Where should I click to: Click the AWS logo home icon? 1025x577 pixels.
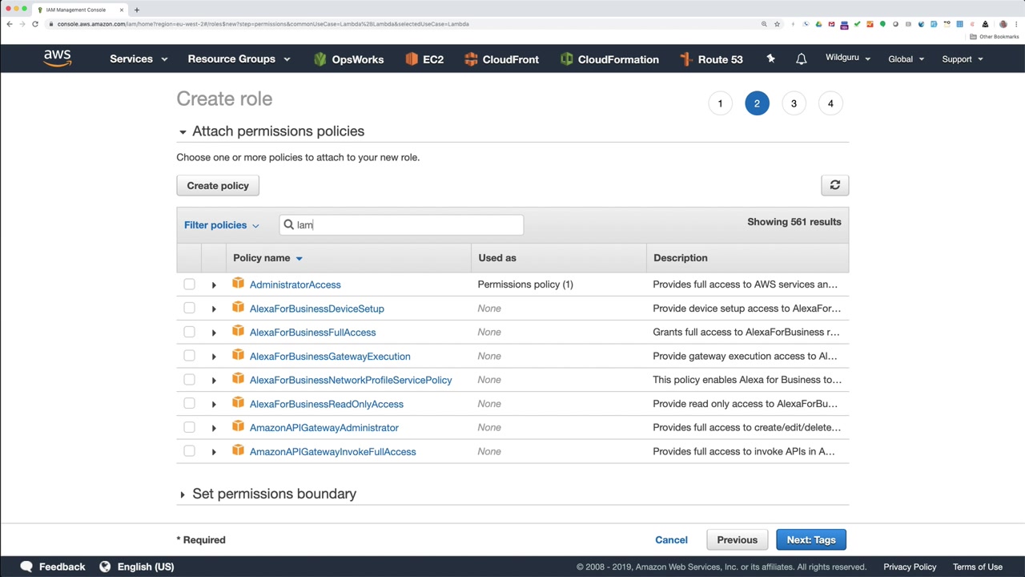[x=58, y=59]
